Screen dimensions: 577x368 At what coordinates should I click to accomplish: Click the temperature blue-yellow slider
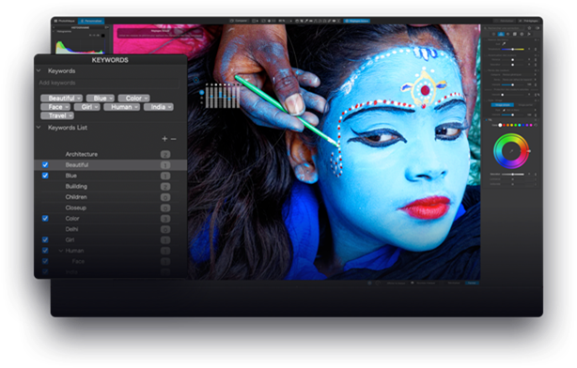(512, 49)
